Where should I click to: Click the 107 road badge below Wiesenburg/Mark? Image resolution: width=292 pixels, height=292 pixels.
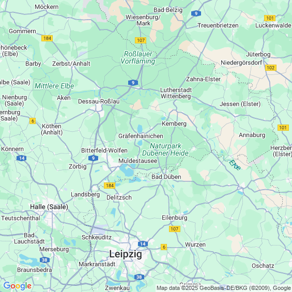point(141,40)
